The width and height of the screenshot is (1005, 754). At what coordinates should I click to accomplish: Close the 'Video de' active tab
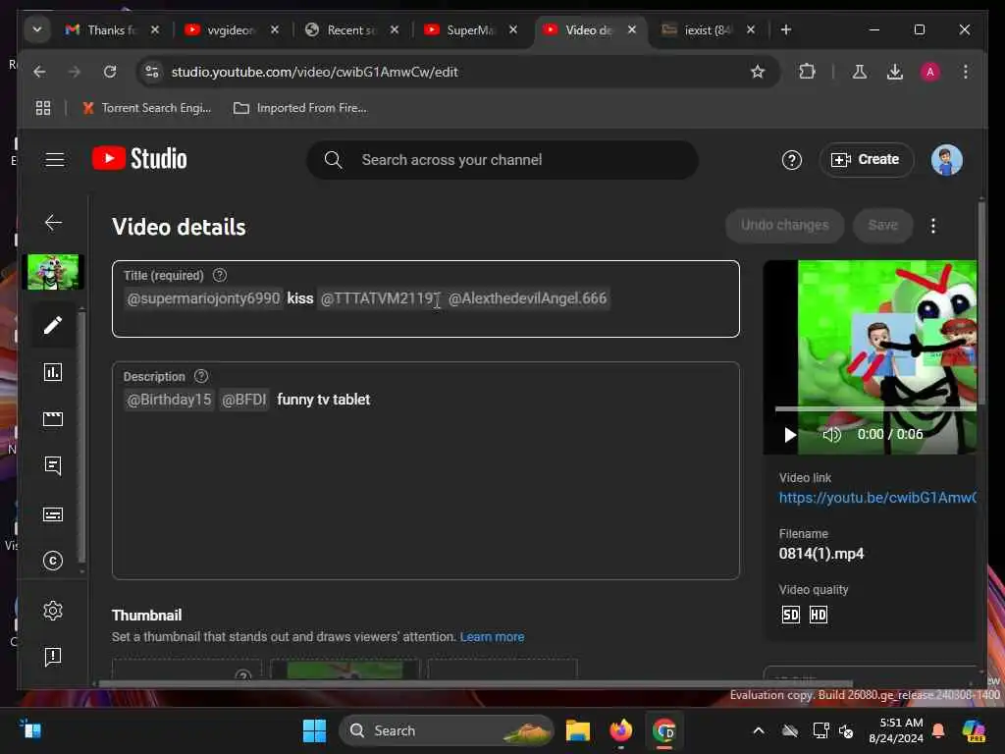point(631,29)
